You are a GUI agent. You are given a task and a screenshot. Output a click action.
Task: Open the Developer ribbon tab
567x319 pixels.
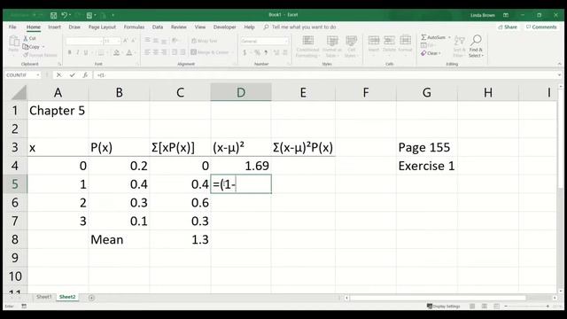click(224, 27)
